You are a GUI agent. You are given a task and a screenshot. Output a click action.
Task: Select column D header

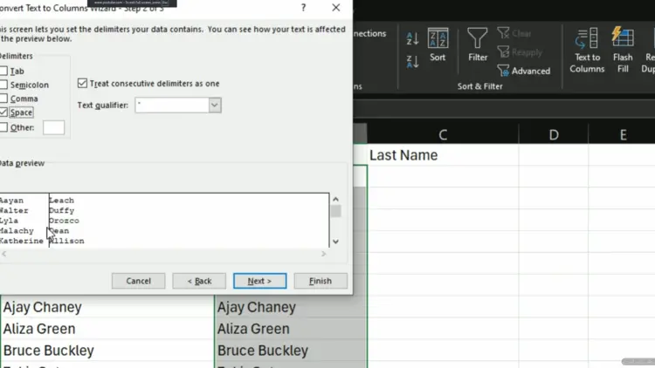tap(554, 134)
